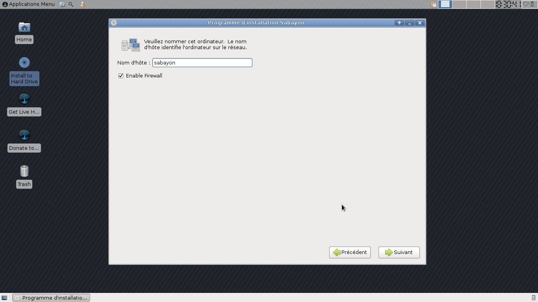Click the 'Veuillez nommer cet ordinateur' description text

tap(195, 44)
